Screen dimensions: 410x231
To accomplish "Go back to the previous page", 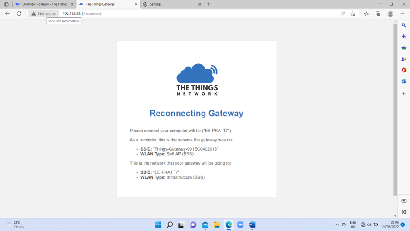I will 7,14.
